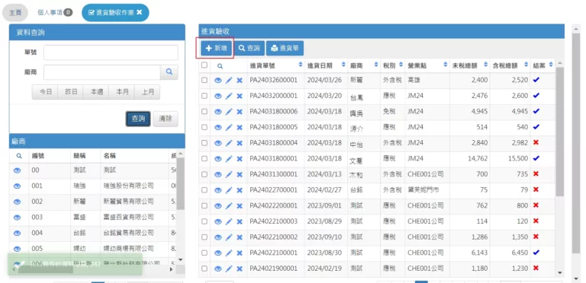
Task: Sort by 廠商 column in receipt table
Action: (376, 65)
